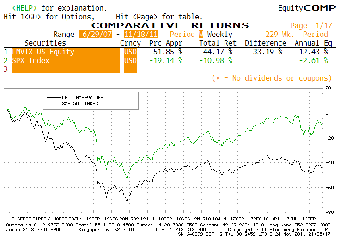This screenshot has height=243, width=340.
Task: Click the Copyright 2011 Bloomberg Finance text
Action: (x=279, y=229)
